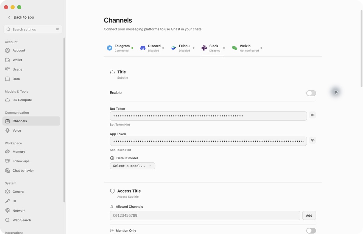
Task: Click the Telegram paper plane logo
Action: pyautogui.click(x=110, y=48)
